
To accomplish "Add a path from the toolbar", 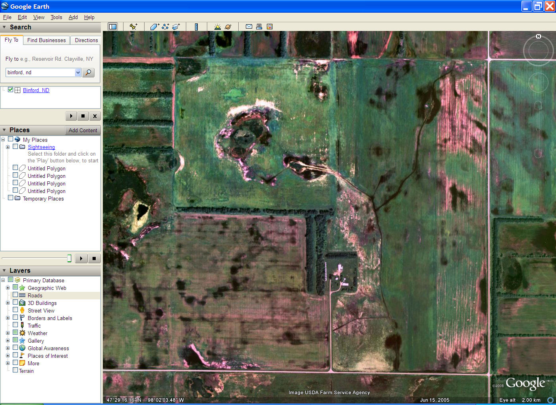I will (165, 27).
